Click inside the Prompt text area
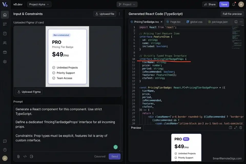 coord(67,128)
